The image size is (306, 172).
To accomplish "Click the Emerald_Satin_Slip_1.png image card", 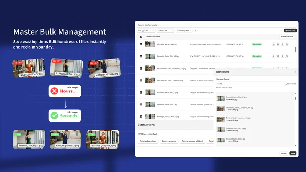I will (x=29, y=139).
